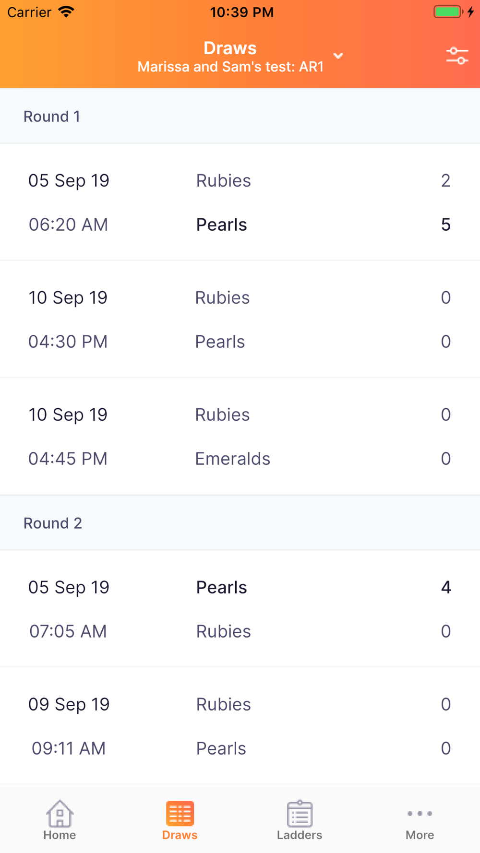Open the 04:30 PM Rubies vs Pearls match
The width and height of the screenshot is (480, 853).
[x=240, y=319]
